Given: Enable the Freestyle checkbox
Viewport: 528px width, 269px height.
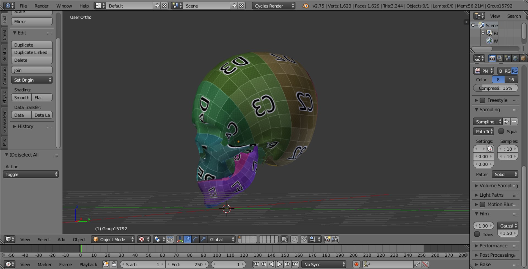Looking at the screenshot, I should point(482,100).
